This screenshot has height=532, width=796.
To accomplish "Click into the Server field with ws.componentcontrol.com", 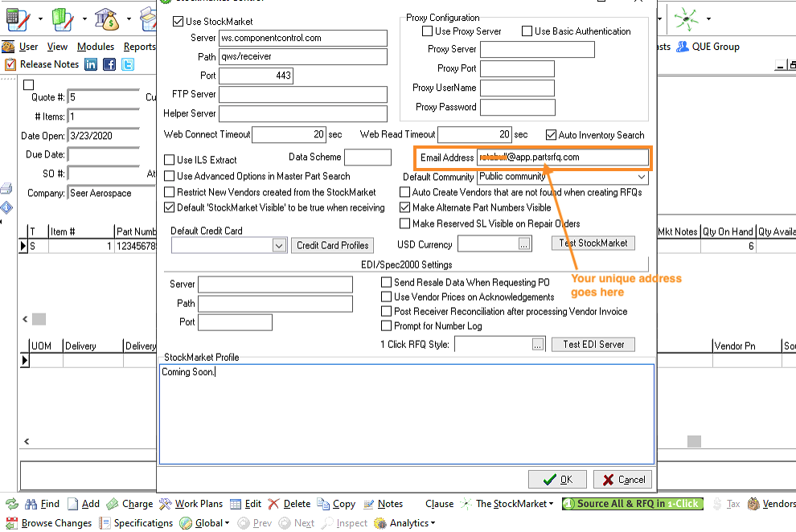I will tap(303, 38).
